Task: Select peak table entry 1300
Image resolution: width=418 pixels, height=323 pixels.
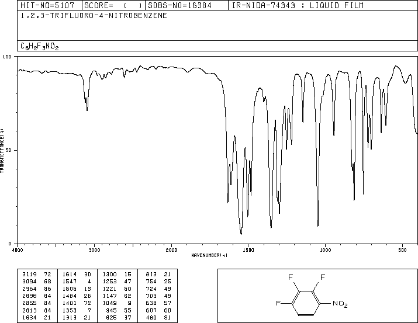Action: (109, 275)
